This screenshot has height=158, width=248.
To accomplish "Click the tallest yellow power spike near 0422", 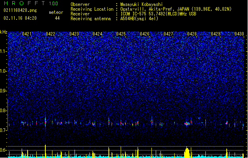I will (x=45, y=151).
